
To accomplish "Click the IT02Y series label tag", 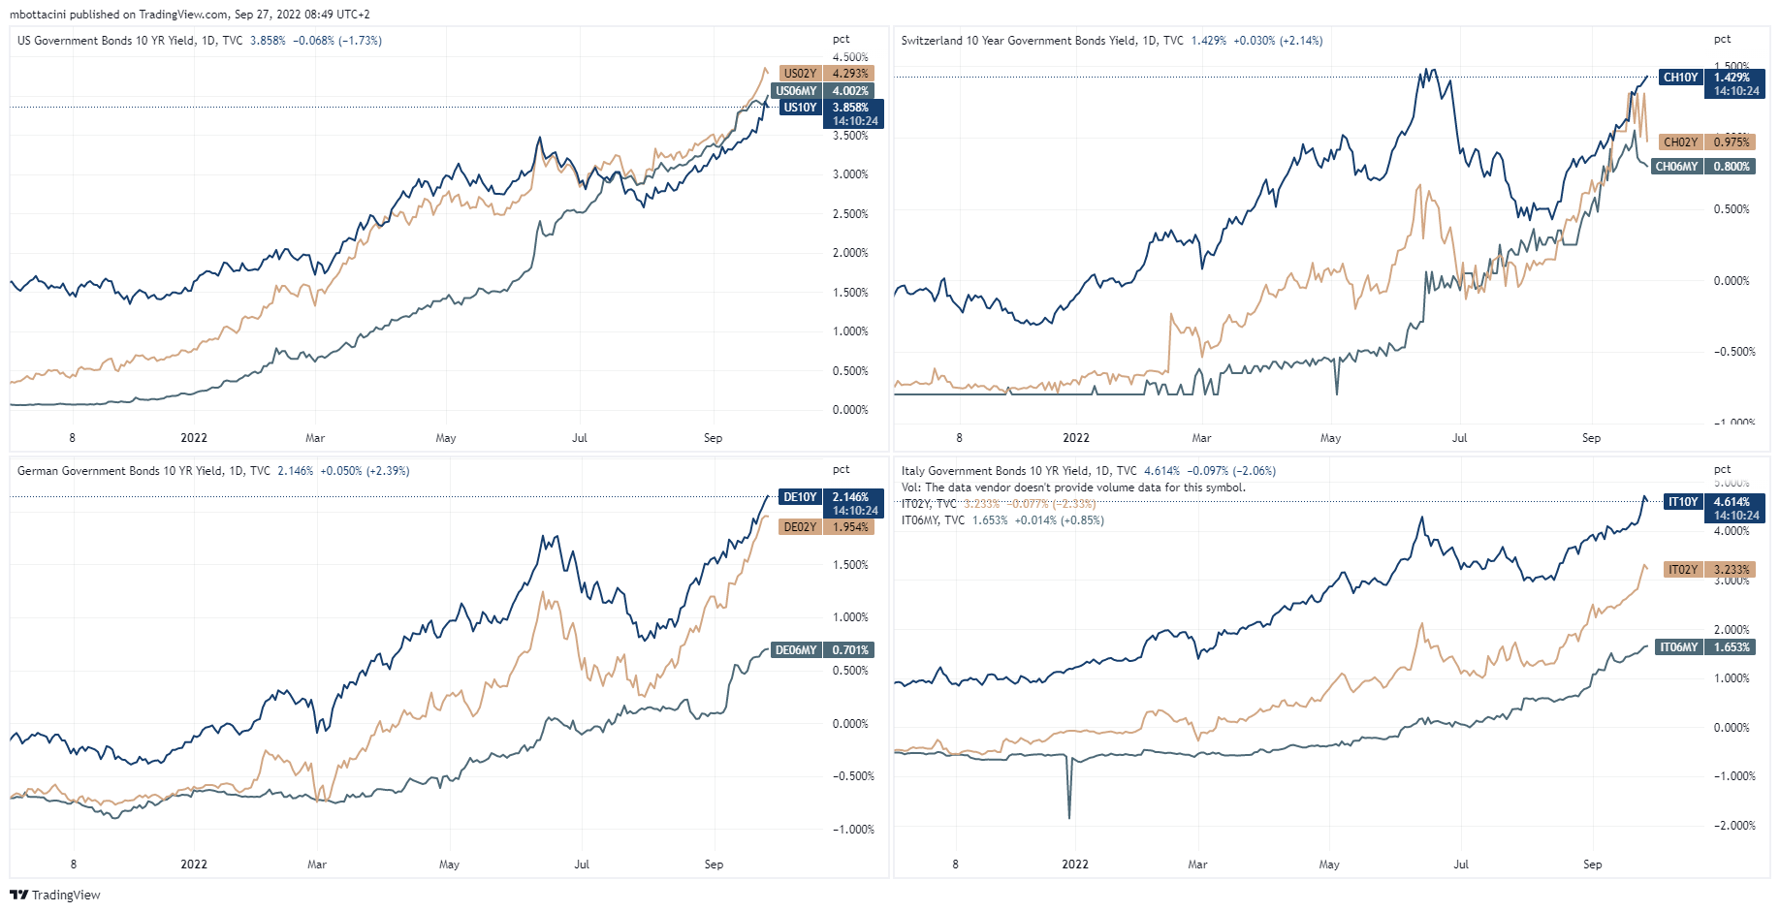I will (x=1683, y=570).
